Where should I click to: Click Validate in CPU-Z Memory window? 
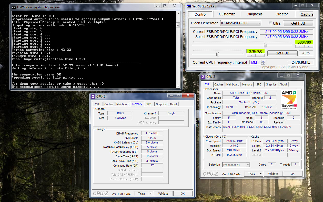click(163, 194)
